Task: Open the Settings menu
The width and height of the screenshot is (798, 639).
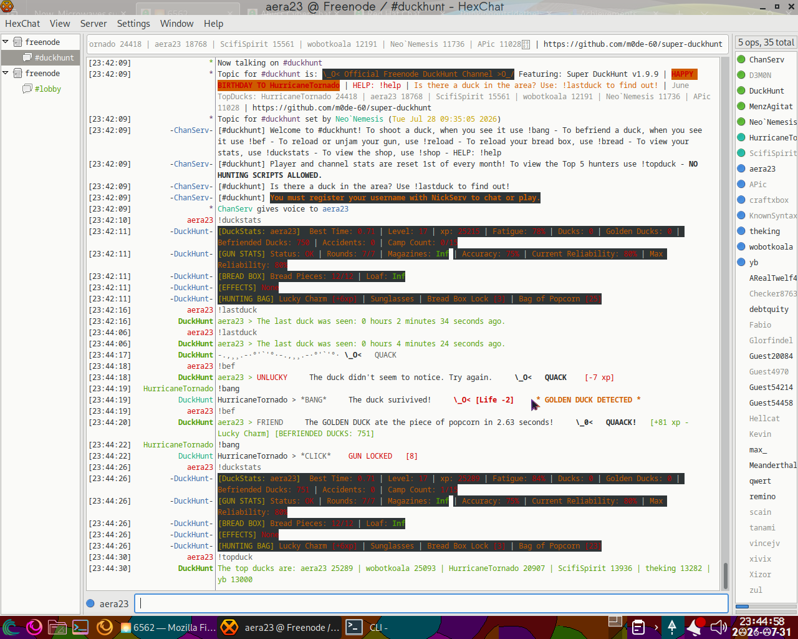Action: tap(133, 24)
